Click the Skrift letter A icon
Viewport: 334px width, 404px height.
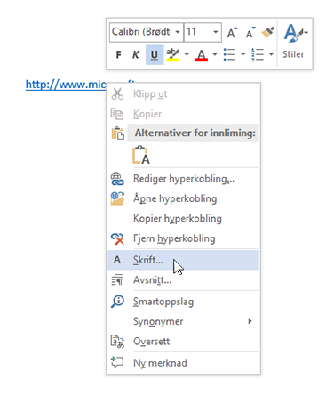(x=117, y=260)
